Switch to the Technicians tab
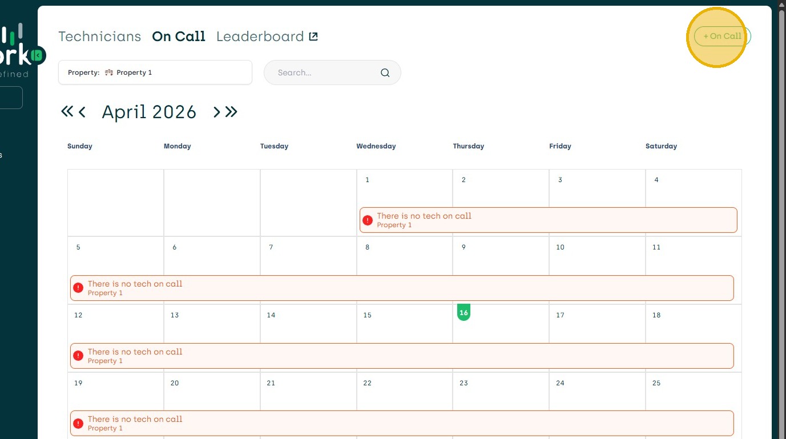786x439 pixels. coord(99,37)
